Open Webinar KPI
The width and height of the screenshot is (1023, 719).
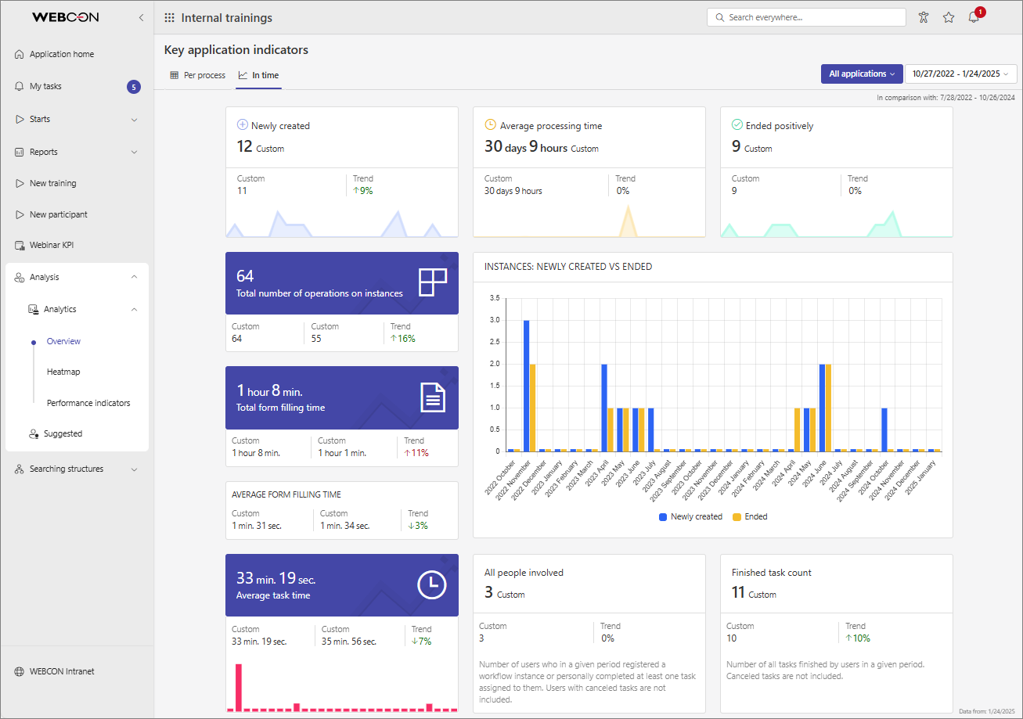pos(52,245)
